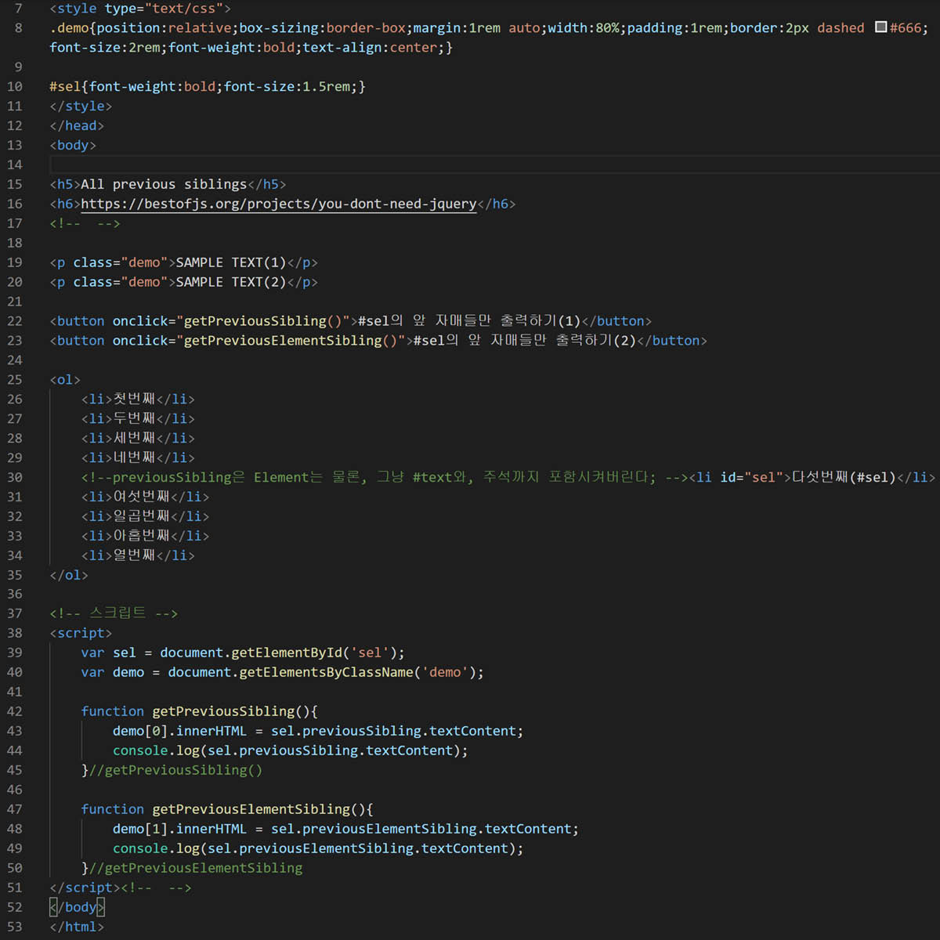Click the "일곱번째" list item text
The image size is (940, 940).
click(x=141, y=516)
